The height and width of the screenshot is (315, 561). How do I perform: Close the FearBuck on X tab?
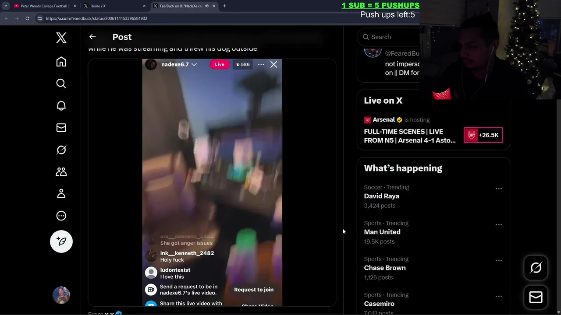(x=214, y=6)
